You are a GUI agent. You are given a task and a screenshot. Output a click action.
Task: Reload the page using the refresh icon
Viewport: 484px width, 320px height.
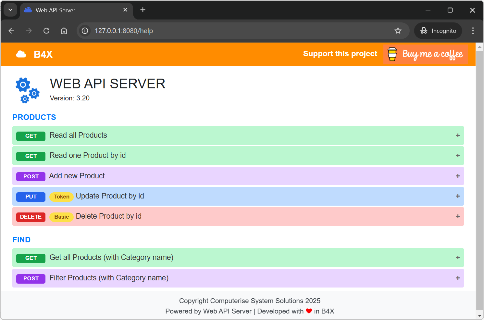pos(46,31)
